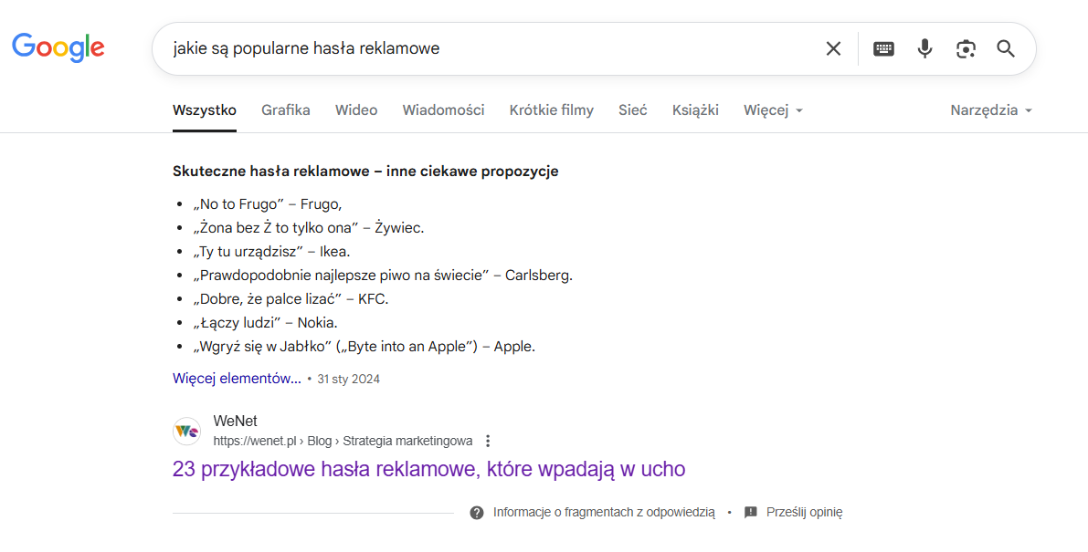Select the Wiadomości tab
Image resolution: width=1088 pixels, height=552 pixels.
coord(443,110)
